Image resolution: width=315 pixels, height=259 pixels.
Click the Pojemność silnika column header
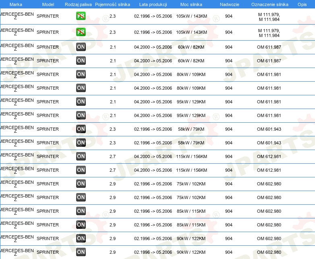(x=112, y=4)
